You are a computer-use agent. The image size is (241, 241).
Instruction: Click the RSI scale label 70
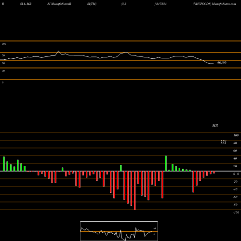pos(3,55)
